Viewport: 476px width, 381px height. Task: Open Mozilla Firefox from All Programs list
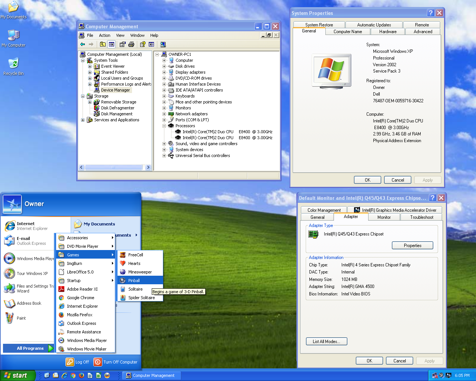pos(86,315)
